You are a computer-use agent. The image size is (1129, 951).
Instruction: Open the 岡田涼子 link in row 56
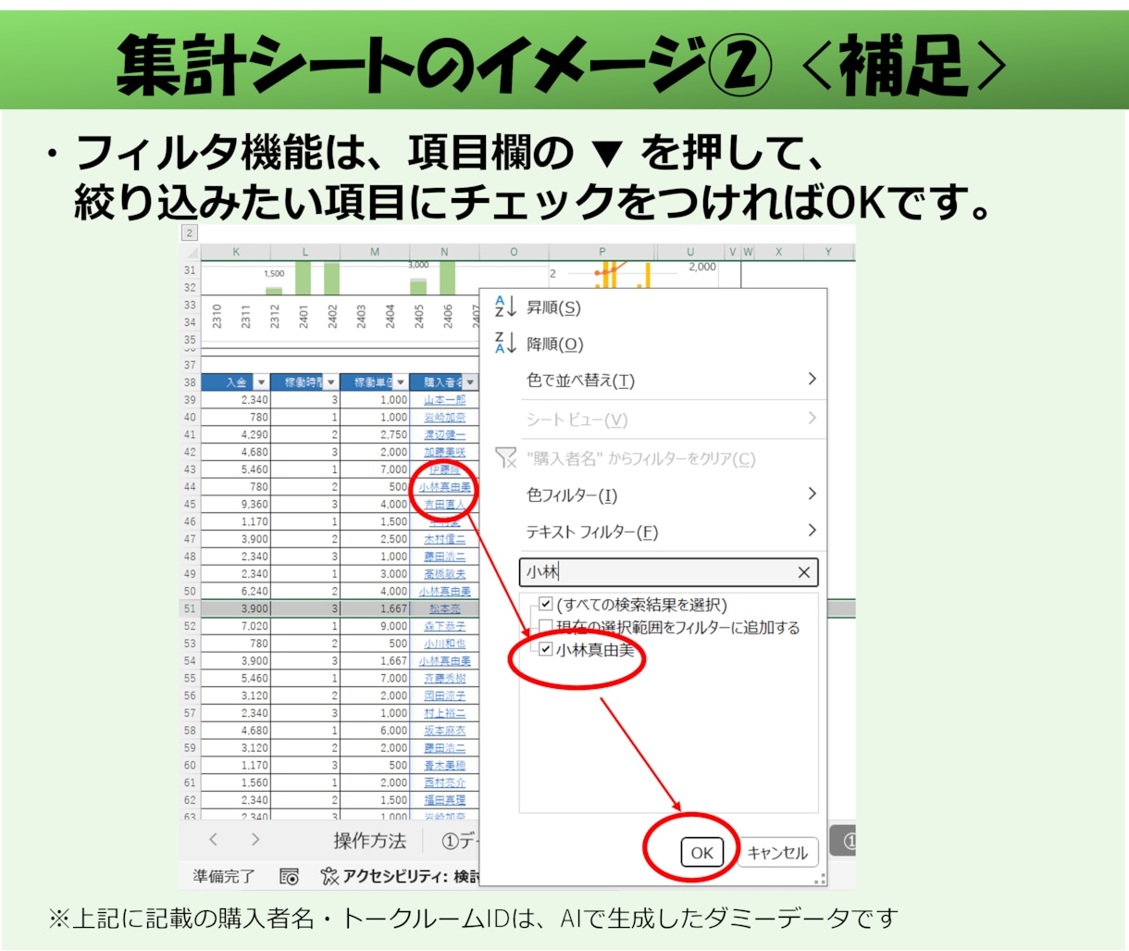point(444,695)
